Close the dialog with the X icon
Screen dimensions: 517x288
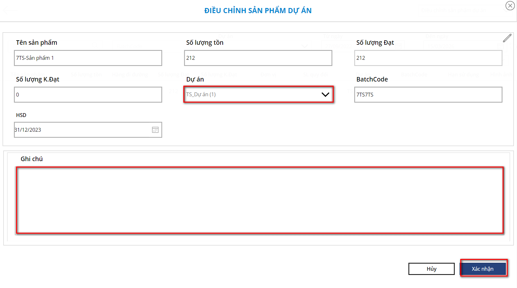click(510, 6)
